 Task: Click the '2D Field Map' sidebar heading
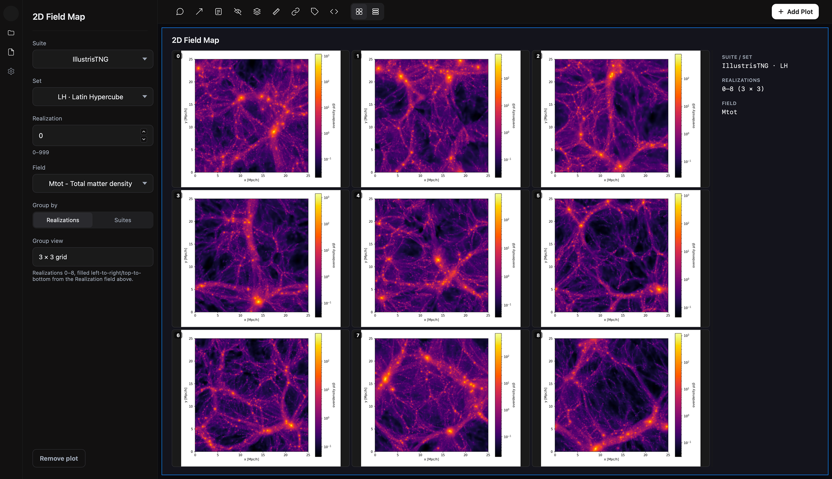(x=59, y=17)
